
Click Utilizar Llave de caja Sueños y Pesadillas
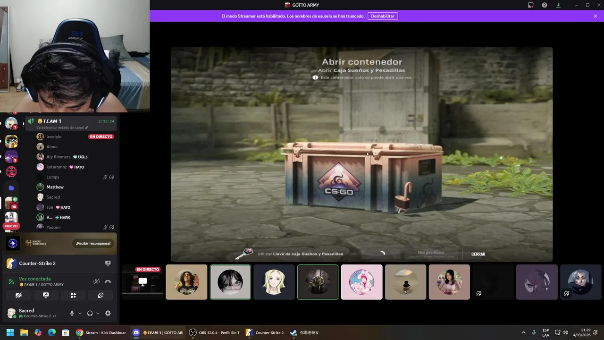(x=300, y=254)
